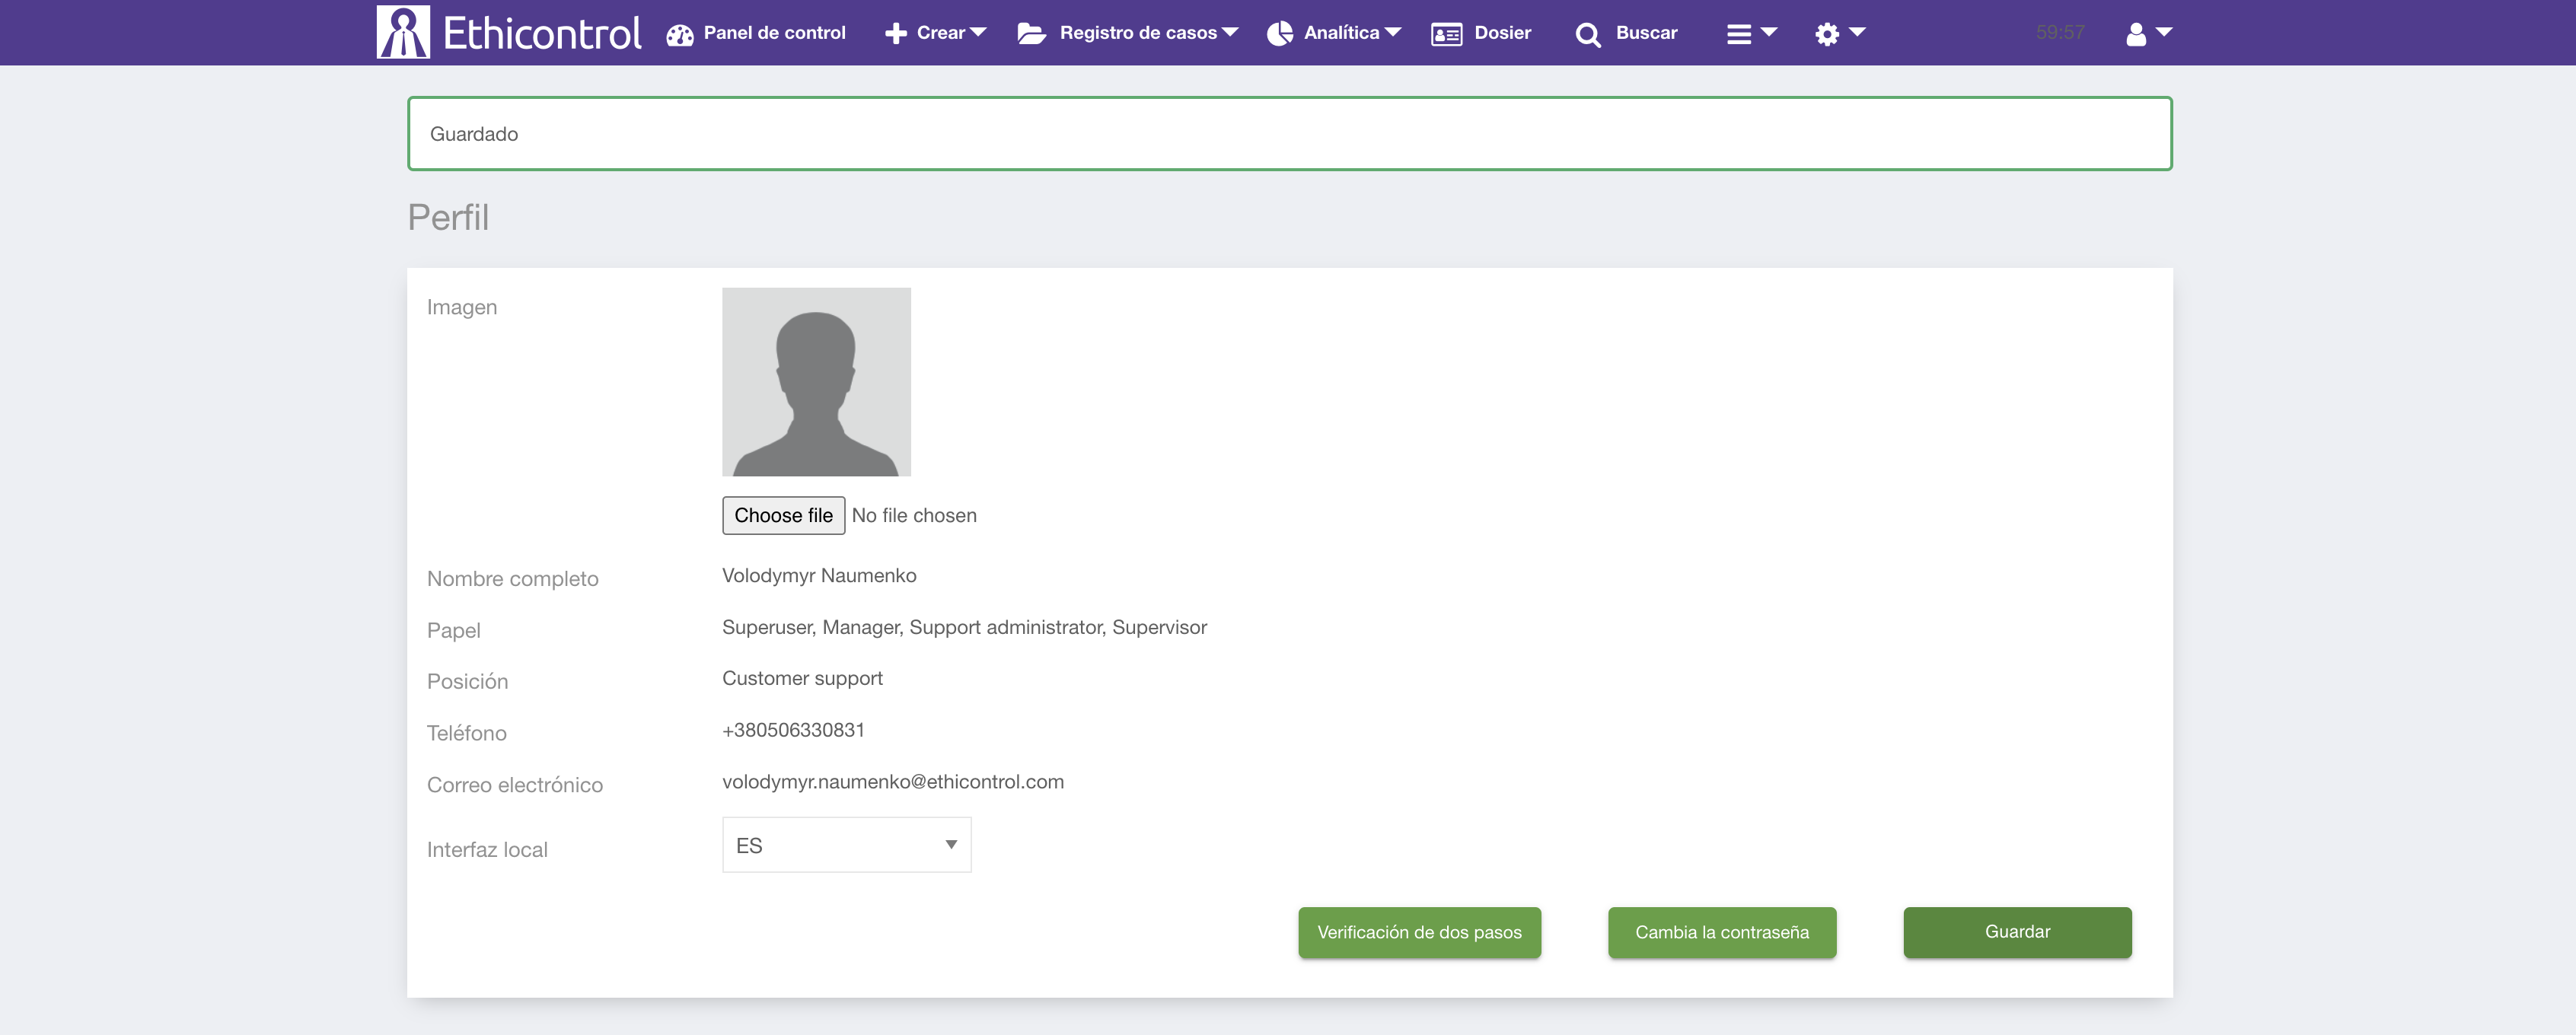The height and width of the screenshot is (1035, 2576).
Task: Click Choose file to upload image
Action: 783,515
